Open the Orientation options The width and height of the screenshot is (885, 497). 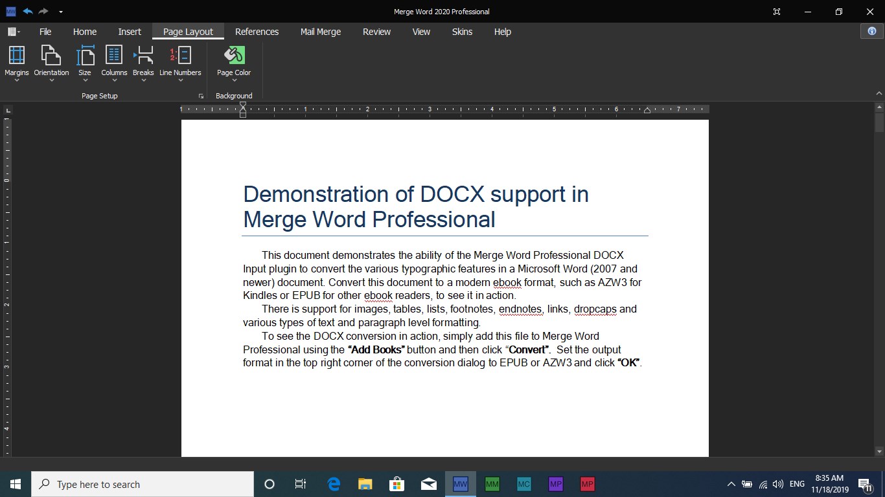point(51,64)
